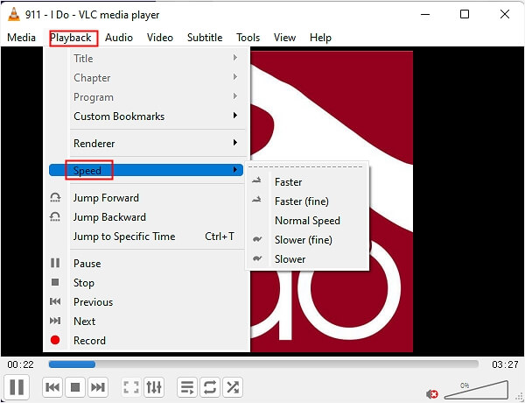Click the VLC cone title icon
The width and height of the screenshot is (525, 403).
coord(14,14)
